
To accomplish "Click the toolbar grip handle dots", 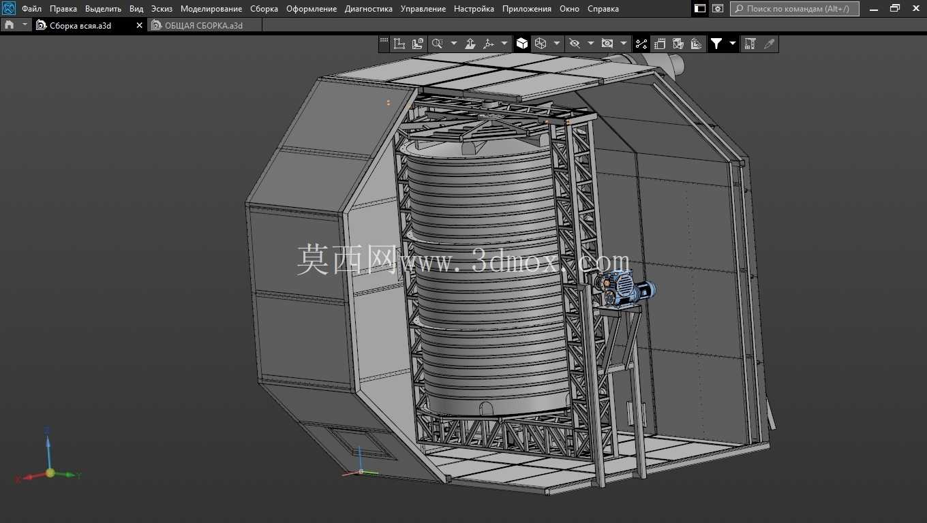I will (x=384, y=42).
